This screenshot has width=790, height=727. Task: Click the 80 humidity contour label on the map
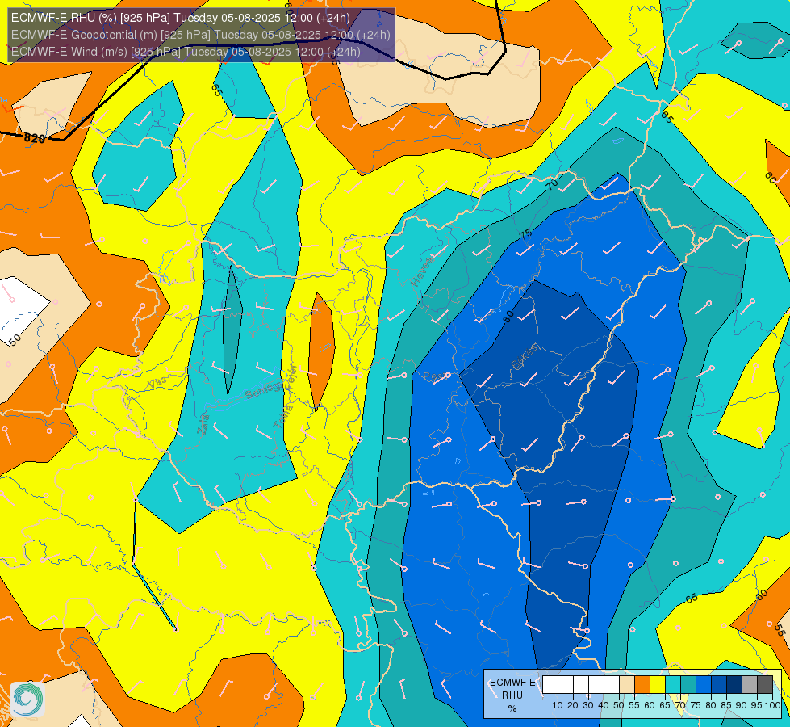(x=508, y=317)
